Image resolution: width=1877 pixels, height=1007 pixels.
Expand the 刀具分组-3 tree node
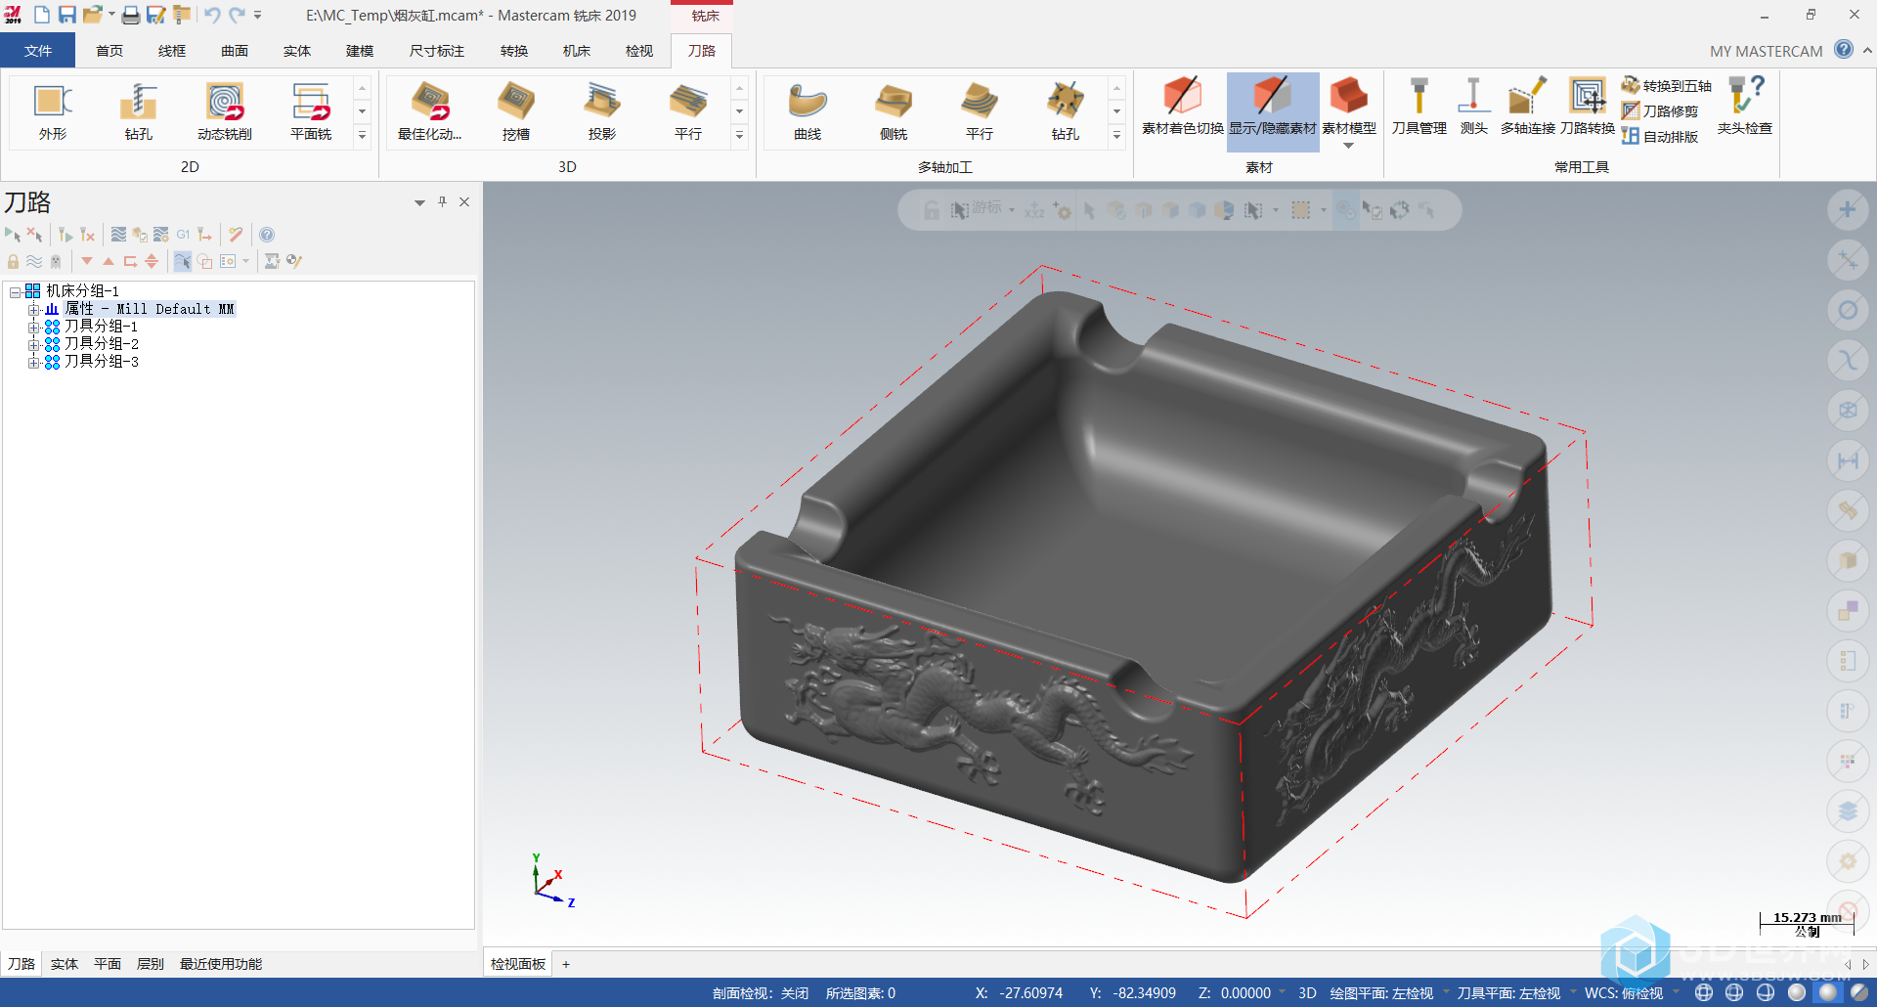click(33, 362)
